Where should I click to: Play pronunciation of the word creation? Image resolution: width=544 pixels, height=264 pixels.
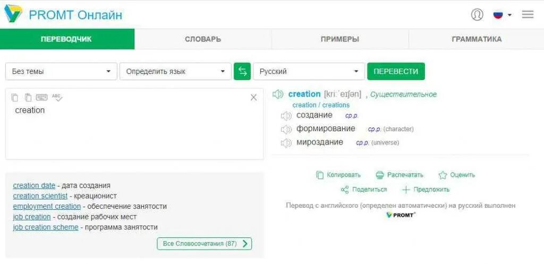278,94
